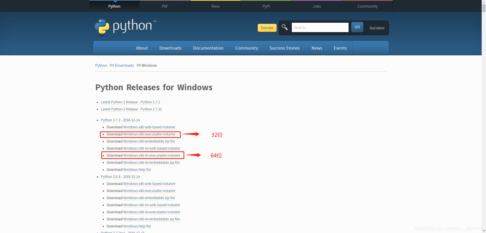Open the Downloads navigation menu
The height and width of the screenshot is (233, 486).
point(170,48)
